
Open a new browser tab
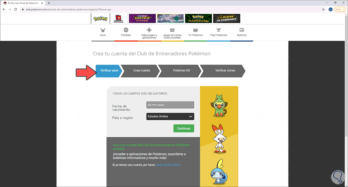pos(49,3)
